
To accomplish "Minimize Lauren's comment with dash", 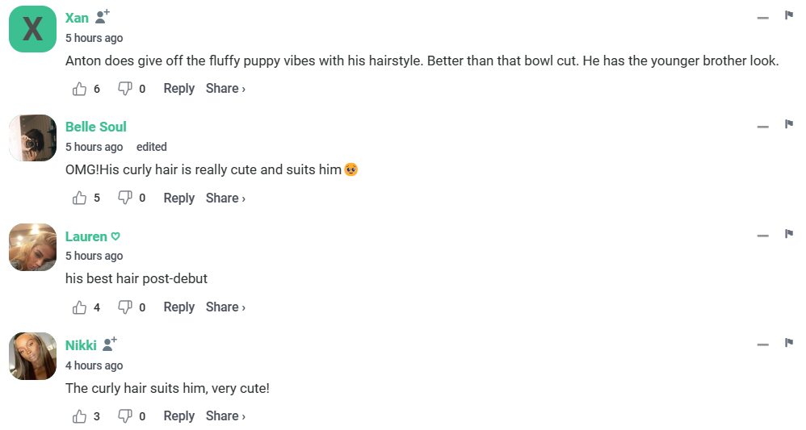I will pyautogui.click(x=762, y=236).
